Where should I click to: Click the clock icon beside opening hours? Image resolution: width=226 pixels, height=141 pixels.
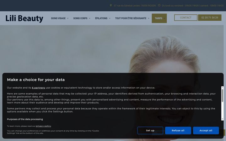tap(159, 5)
